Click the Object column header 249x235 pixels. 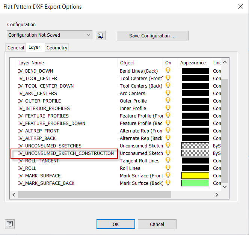pos(140,62)
